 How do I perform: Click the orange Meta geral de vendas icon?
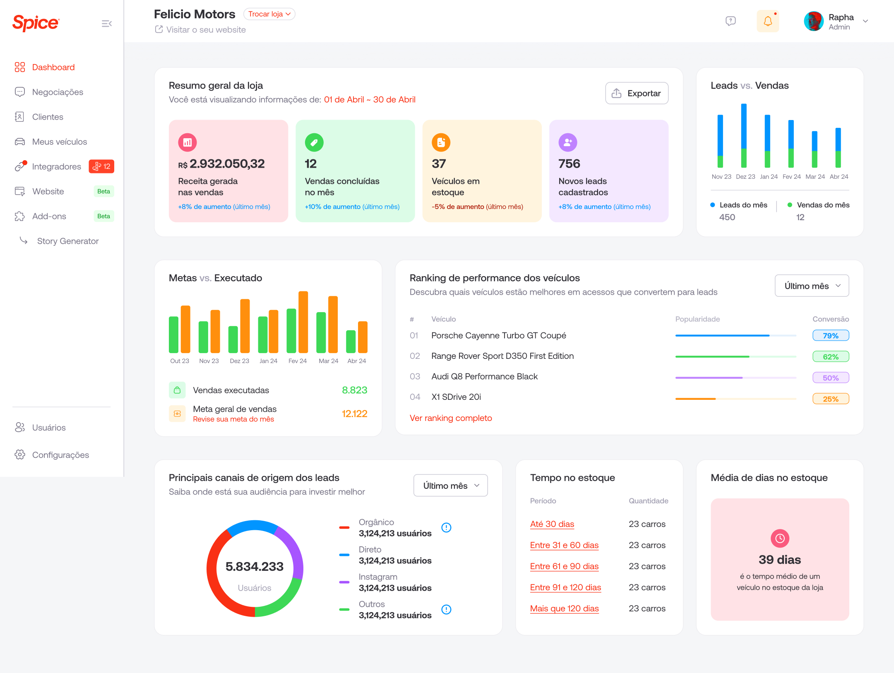[177, 413]
